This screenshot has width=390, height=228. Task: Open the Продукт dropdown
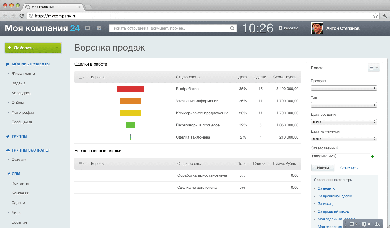(344, 88)
